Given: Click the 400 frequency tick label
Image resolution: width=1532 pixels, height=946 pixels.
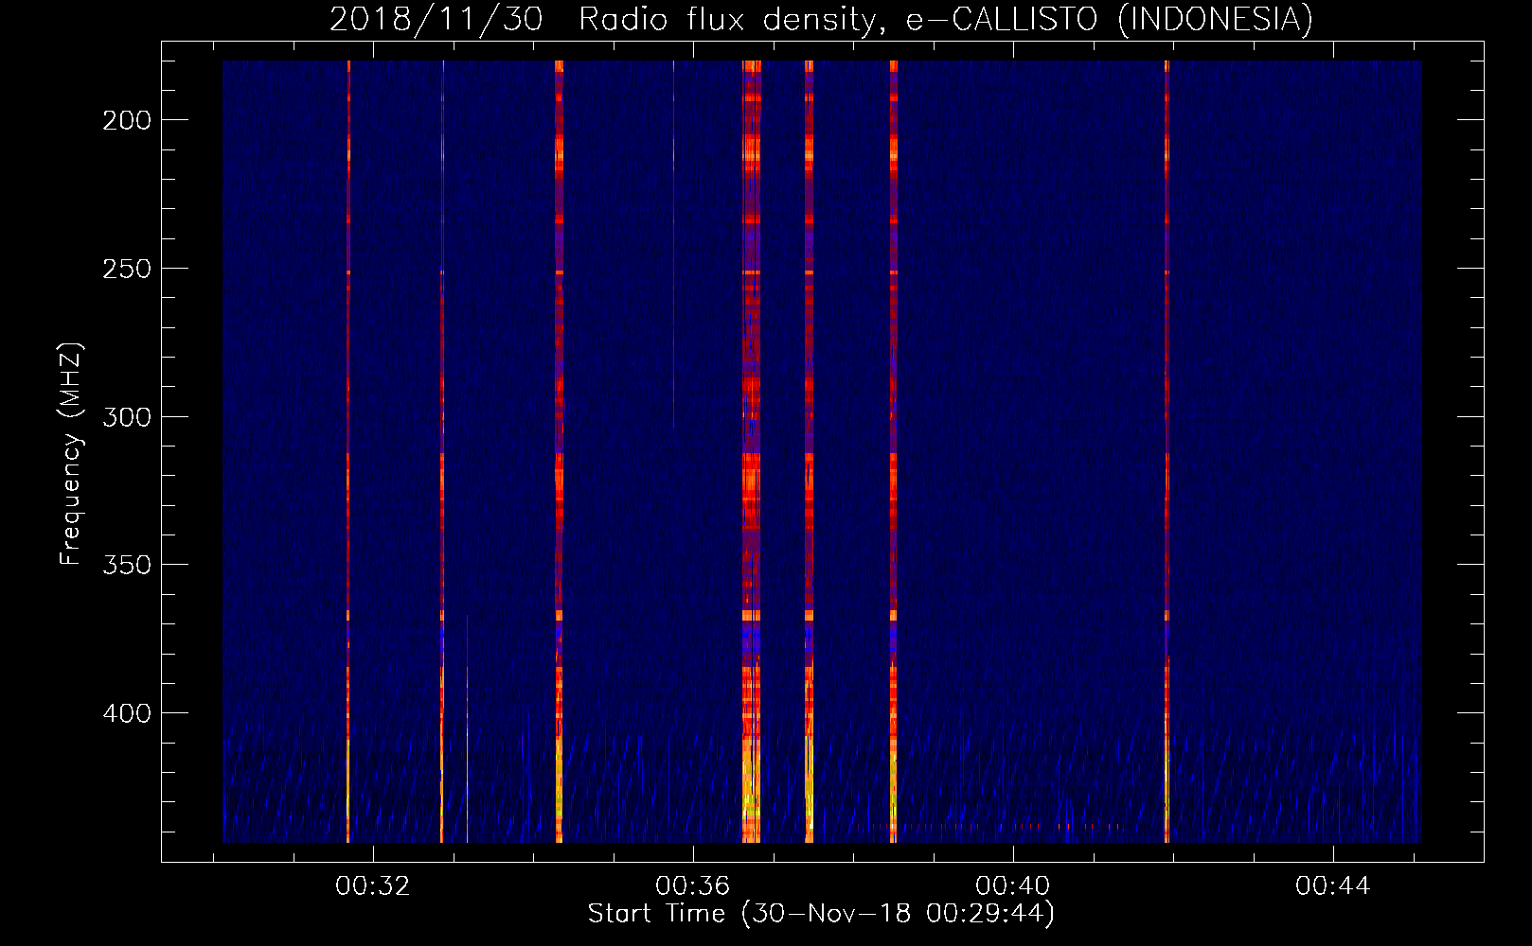Looking at the screenshot, I should tap(127, 713).
